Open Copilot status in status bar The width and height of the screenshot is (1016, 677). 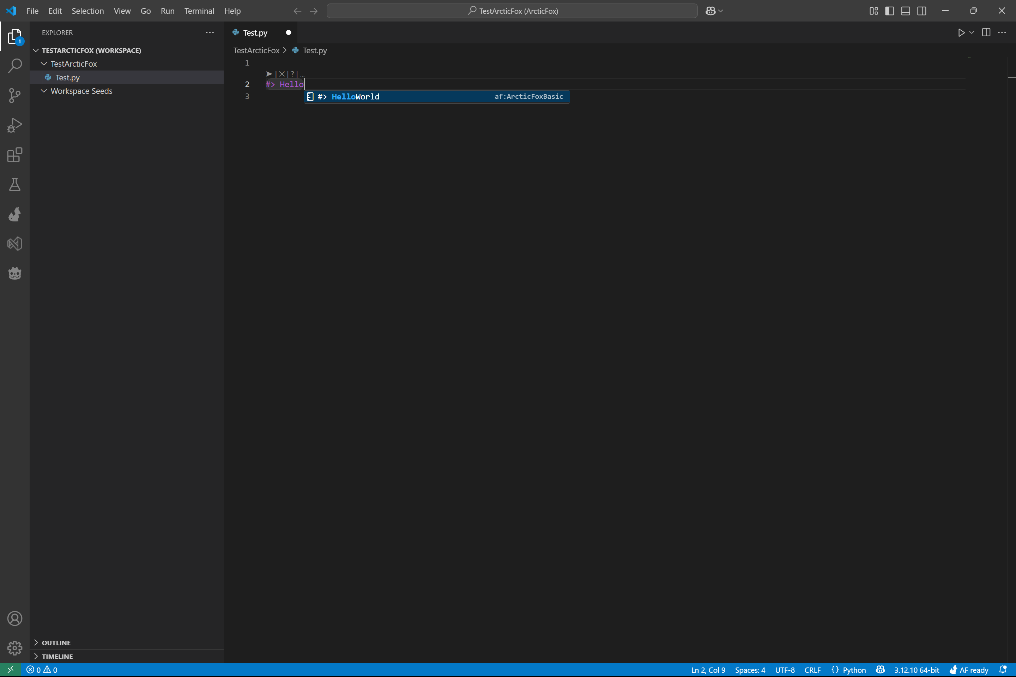coord(880,670)
